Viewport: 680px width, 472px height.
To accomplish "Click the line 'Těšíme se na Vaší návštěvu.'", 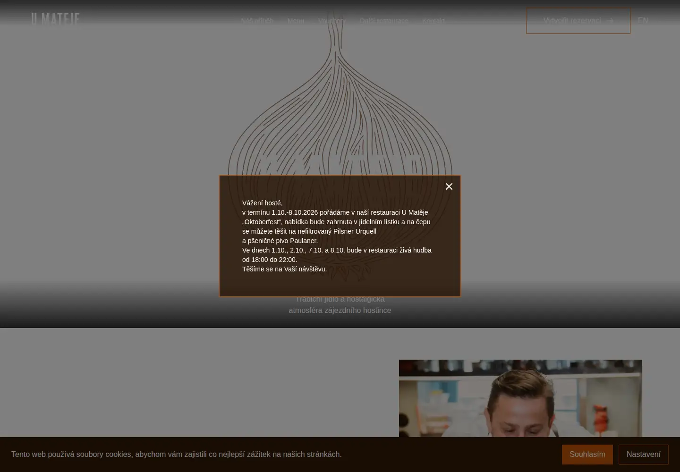I will point(284,269).
